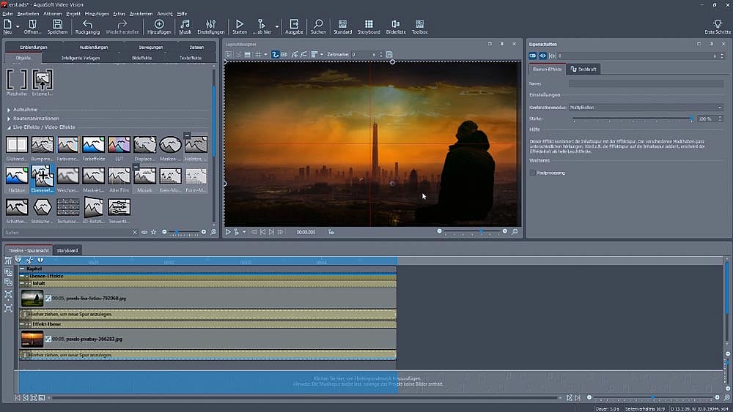The width and height of the screenshot is (733, 412).
Task: Expand the Routenanimationen section
Action: pos(36,119)
